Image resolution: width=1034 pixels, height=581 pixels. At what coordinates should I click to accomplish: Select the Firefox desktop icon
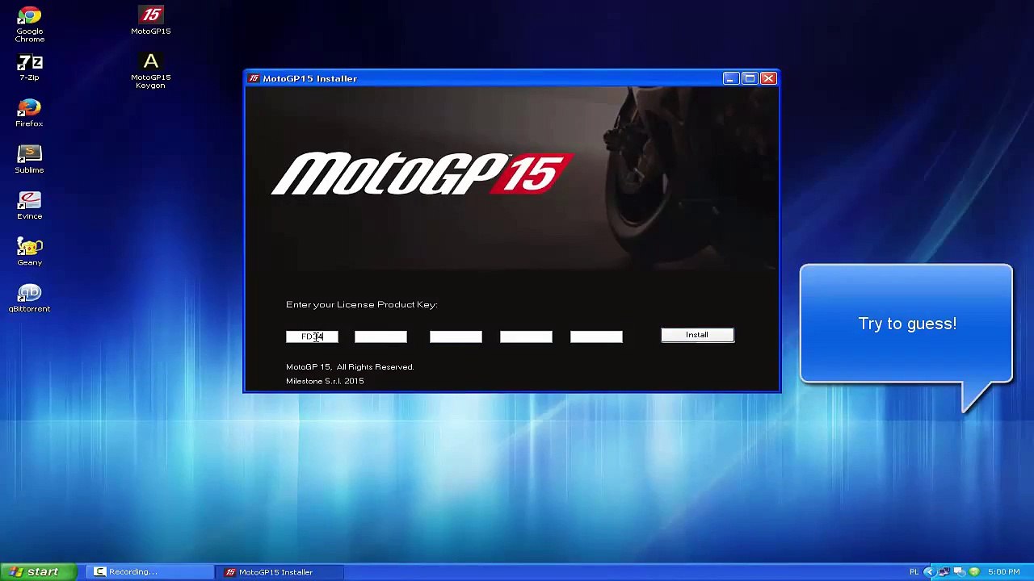point(29,114)
